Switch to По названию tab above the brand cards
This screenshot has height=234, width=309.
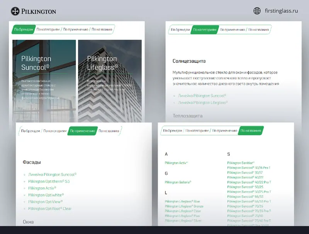(x=102, y=30)
